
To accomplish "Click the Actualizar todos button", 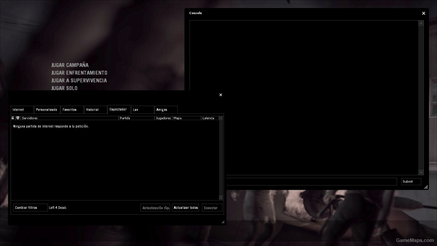I will pos(186,208).
